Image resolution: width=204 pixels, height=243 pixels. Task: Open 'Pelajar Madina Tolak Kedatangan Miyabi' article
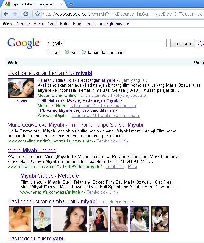point(76,80)
